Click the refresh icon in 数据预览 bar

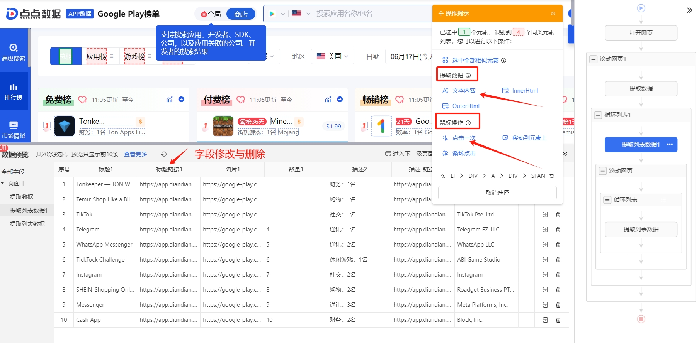point(163,154)
